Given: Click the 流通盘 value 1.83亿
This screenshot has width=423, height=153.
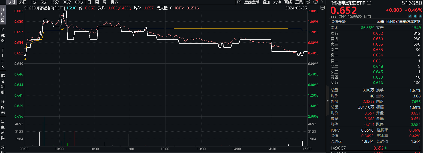Looking at the screenshot, I should pyautogui.click(x=368, y=141).
